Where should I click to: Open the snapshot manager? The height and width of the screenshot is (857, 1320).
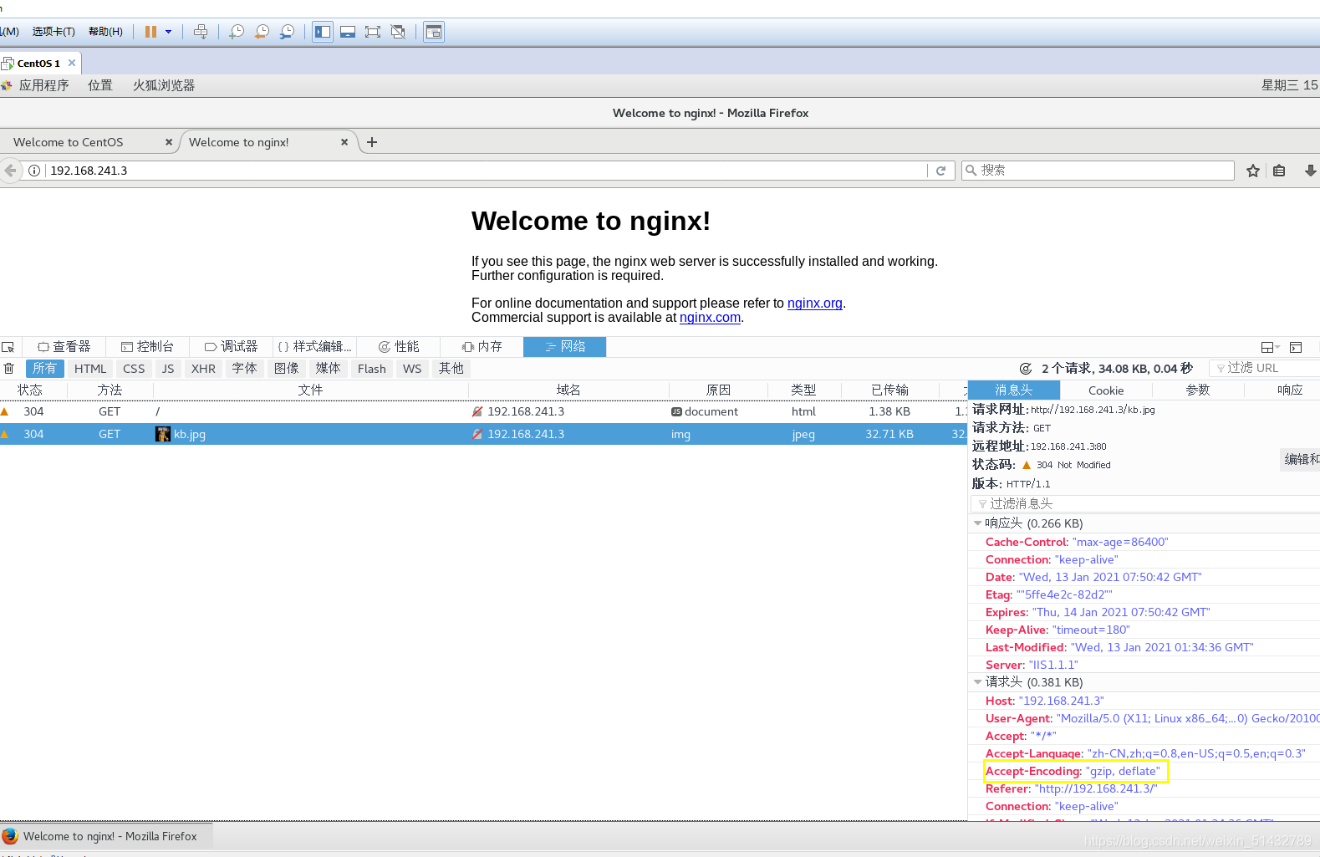point(287,32)
